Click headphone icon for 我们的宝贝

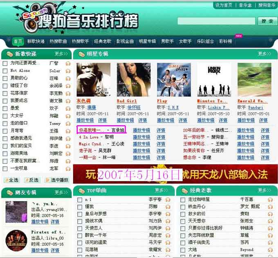pos(68,146)
